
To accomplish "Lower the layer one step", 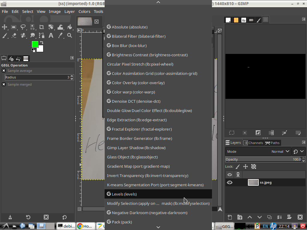I will pos(260,217).
